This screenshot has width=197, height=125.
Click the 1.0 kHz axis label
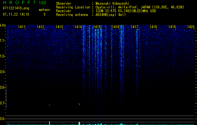point(3,56)
